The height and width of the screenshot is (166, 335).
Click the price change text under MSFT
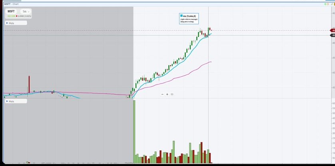coord(24,16)
